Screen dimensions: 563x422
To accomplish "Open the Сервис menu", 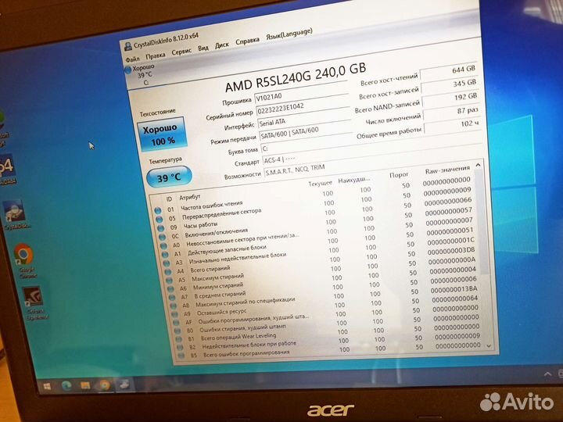I will click(181, 52).
